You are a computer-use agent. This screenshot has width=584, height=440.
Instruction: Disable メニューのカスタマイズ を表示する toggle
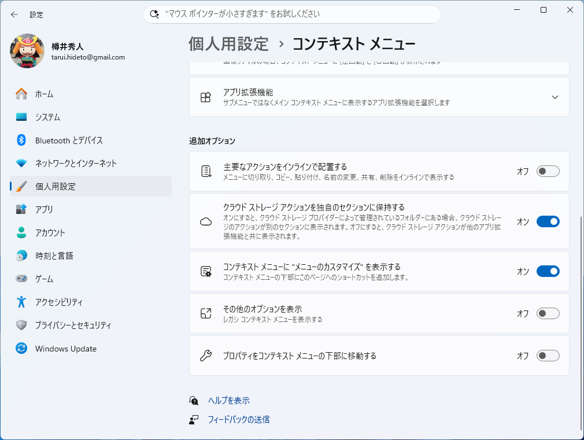tap(548, 271)
